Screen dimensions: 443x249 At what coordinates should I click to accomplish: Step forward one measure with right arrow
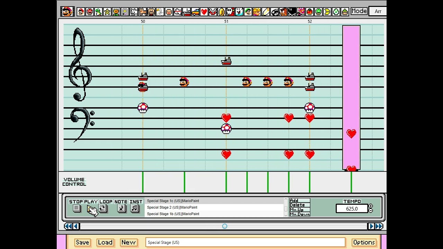pos(371,226)
